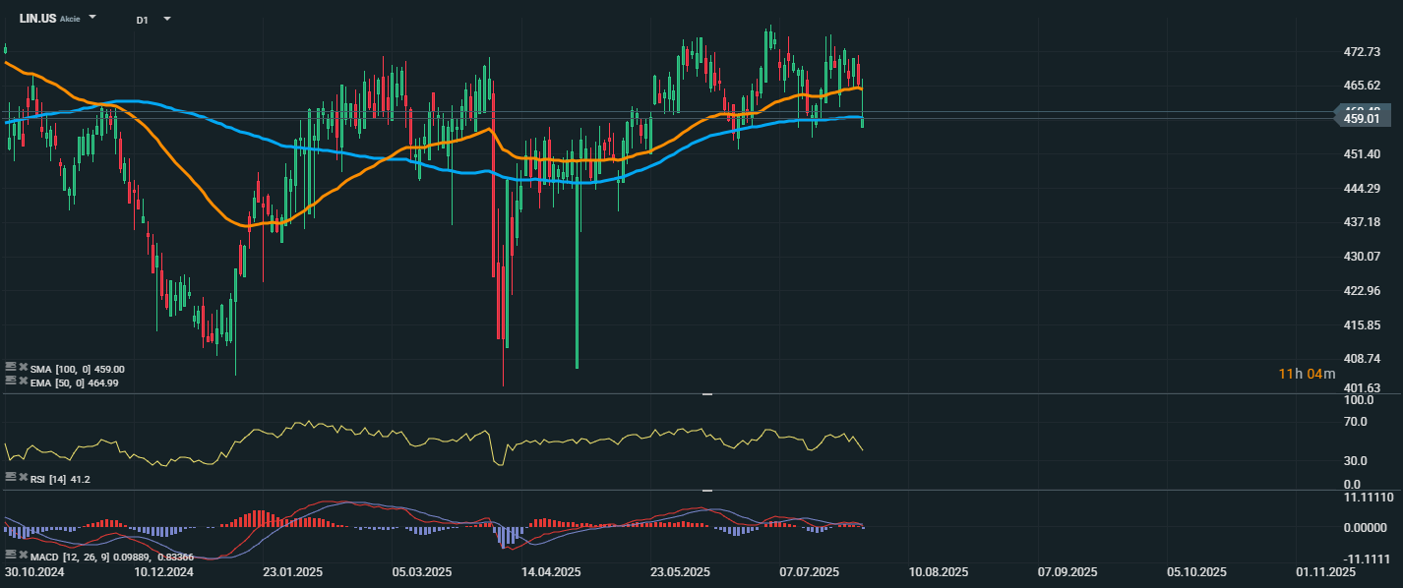Viewport: 1403px width, 588px height.
Task: Open MACD indicator settings icon
Action: [11, 557]
